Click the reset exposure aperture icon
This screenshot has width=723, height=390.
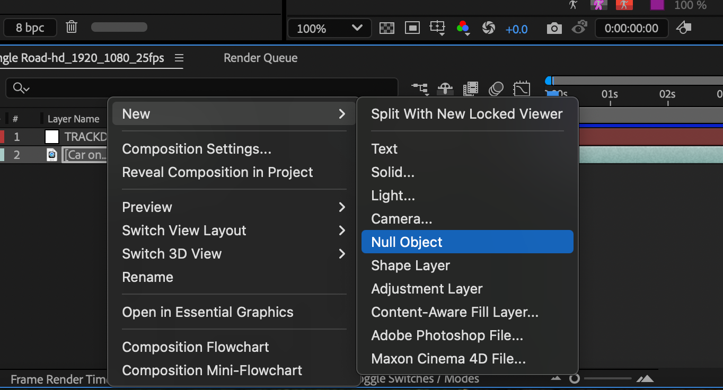[x=488, y=29]
